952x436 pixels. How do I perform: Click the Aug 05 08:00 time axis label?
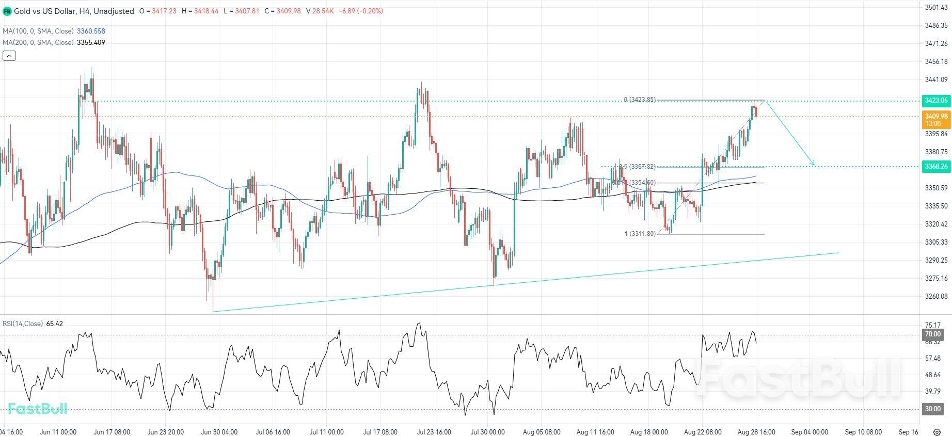click(x=542, y=432)
